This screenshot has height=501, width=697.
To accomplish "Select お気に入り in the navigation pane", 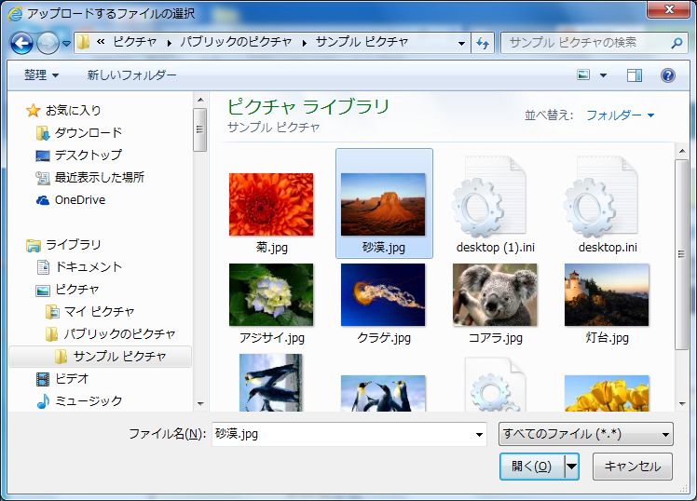I will point(74,110).
